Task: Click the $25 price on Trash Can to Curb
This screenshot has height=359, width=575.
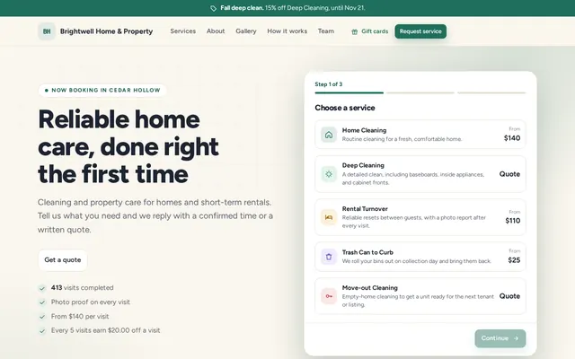Action: tap(514, 260)
